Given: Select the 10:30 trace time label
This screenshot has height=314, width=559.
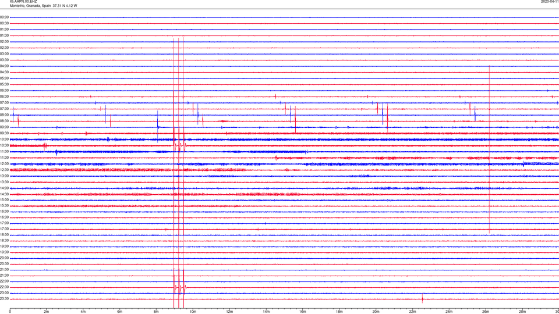Looking at the screenshot, I should [4, 145].
